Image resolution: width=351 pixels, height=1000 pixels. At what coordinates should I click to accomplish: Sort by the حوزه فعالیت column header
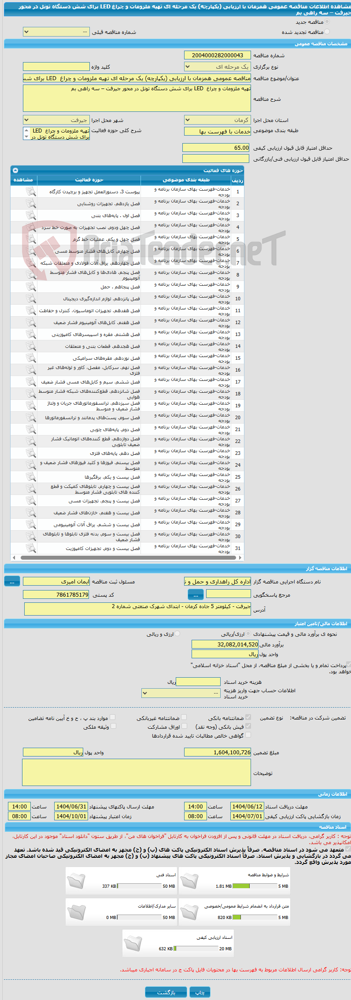pos(89,180)
